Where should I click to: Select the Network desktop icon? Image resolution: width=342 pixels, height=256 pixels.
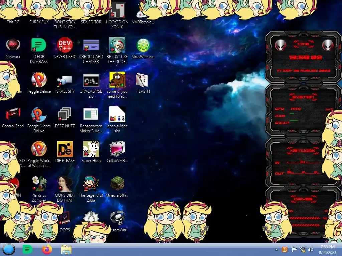[x=13, y=45]
